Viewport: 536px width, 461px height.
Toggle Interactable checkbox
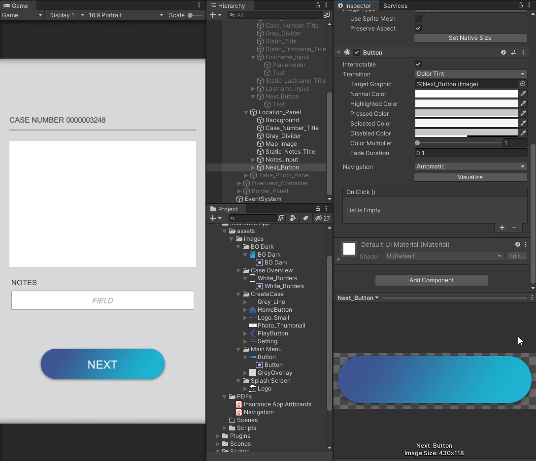[418, 64]
